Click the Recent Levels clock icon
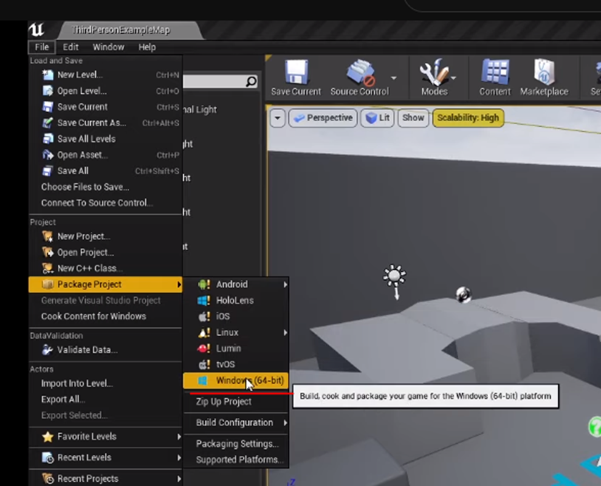The height and width of the screenshot is (486, 601). coord(47,458)
